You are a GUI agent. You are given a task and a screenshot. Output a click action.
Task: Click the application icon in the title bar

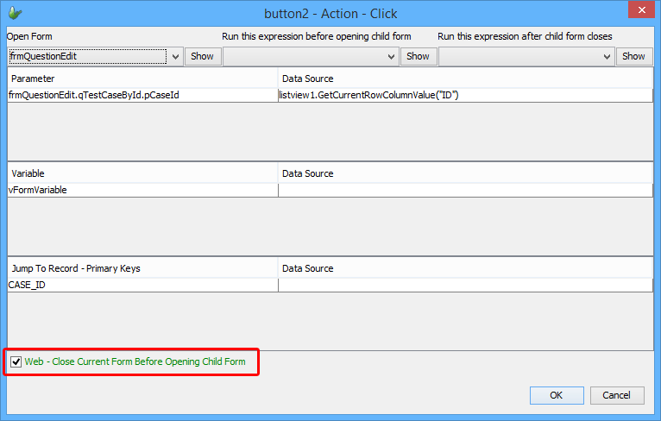point(15,13)
